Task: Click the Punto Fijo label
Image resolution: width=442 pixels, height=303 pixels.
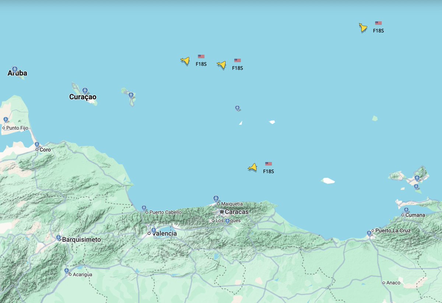Action: (17, 128)
